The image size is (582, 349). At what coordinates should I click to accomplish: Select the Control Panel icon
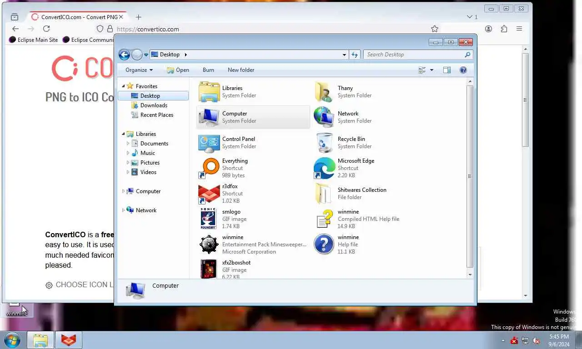pos(209,143)
